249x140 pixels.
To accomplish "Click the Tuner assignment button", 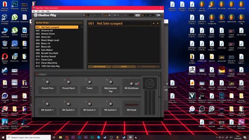I will tap(89, 89).
